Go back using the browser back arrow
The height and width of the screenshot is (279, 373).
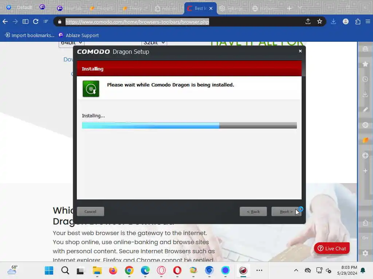tap(5, 21)
